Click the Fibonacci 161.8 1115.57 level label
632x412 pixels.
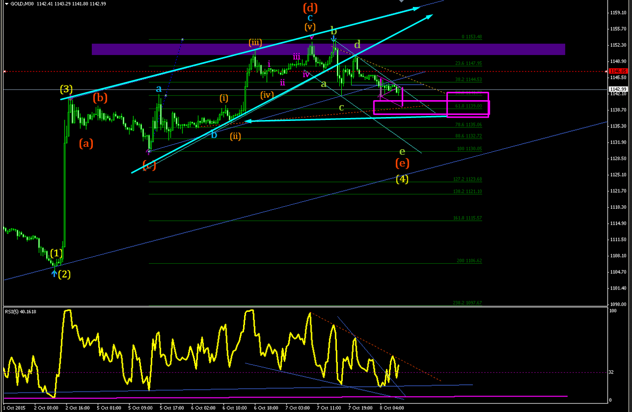pyautogui.click(x=468, y=218)
